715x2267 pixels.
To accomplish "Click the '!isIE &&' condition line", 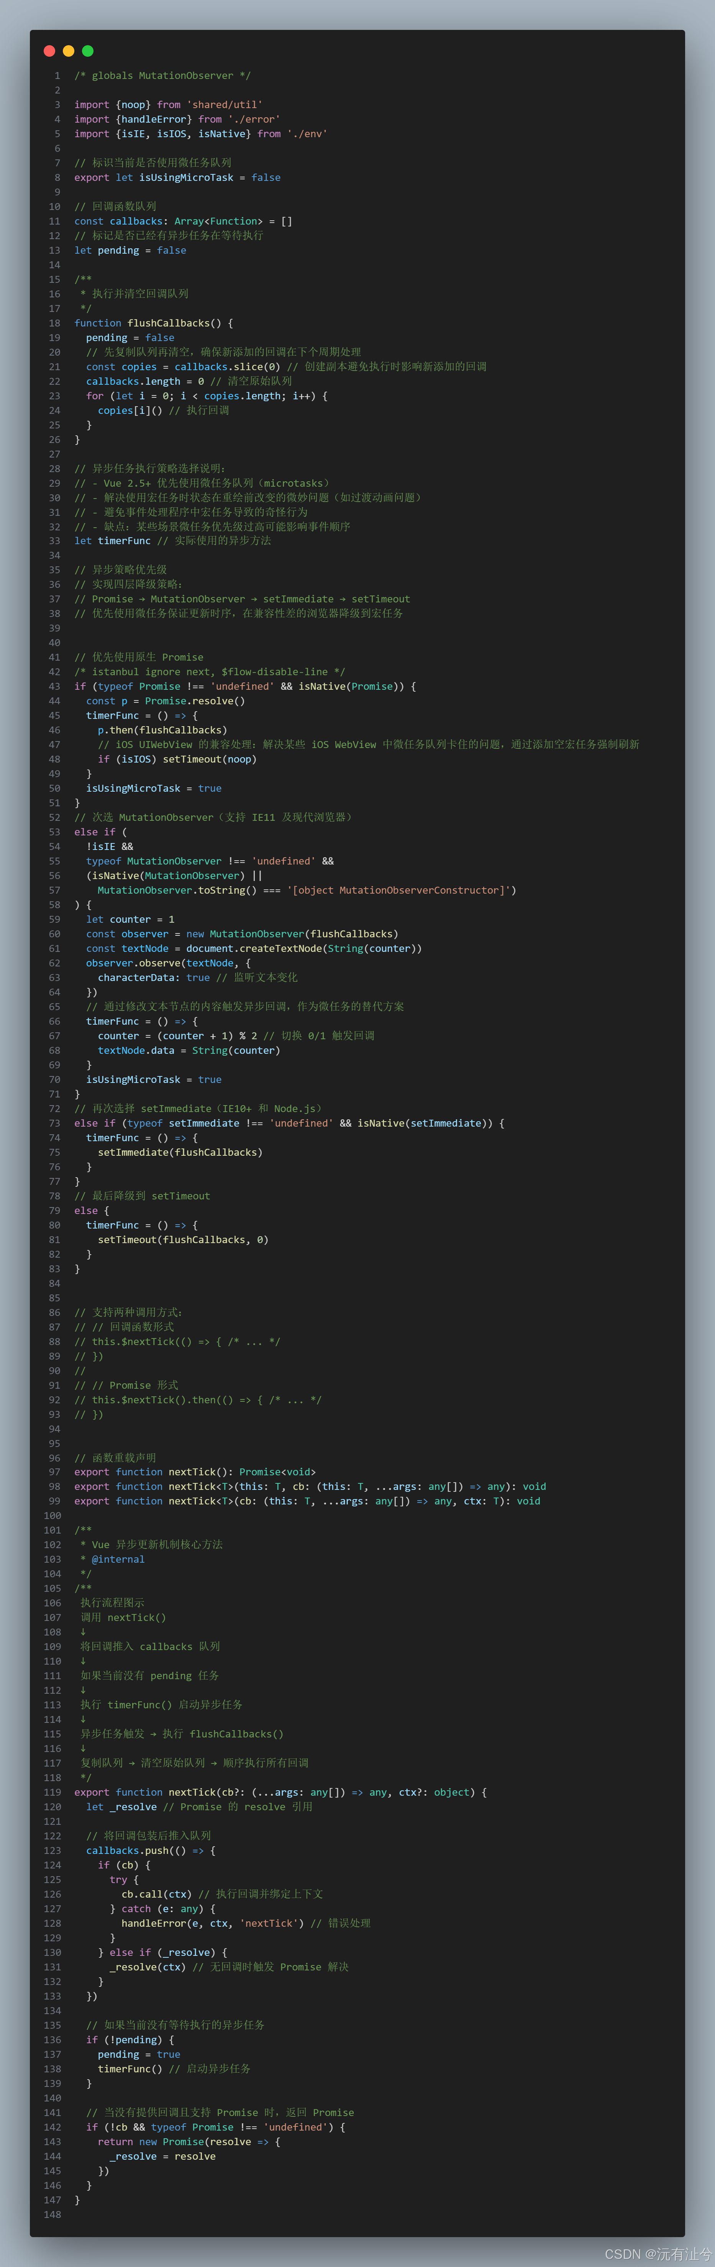I will tap(110, 846).
